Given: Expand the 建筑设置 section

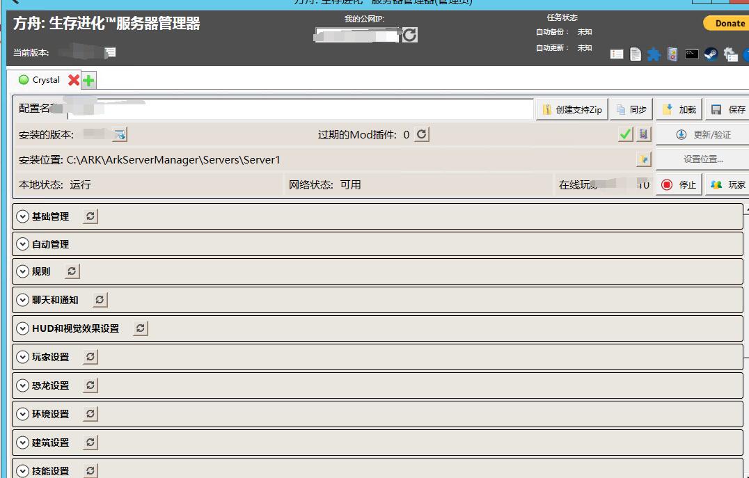Looking at the screenshot, I should point(22,443).
